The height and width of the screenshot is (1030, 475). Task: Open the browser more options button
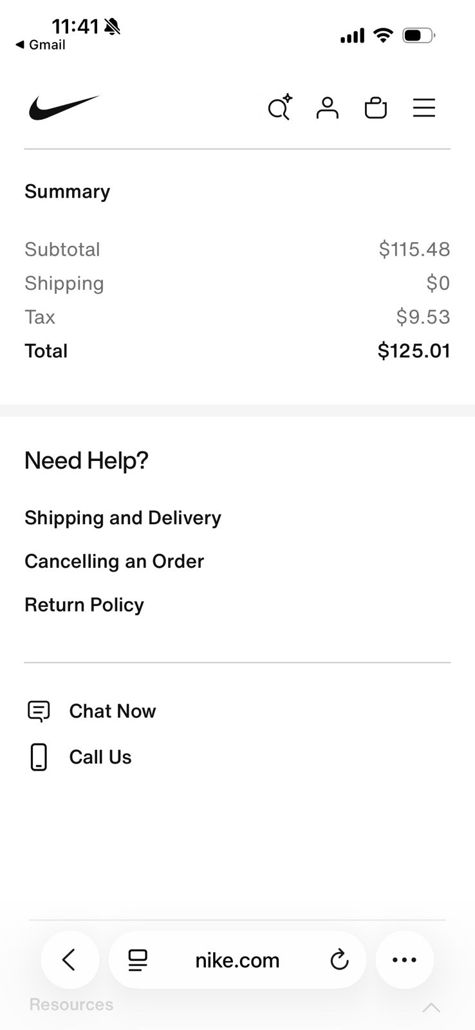pyautogui.click(x=404, y=960)
